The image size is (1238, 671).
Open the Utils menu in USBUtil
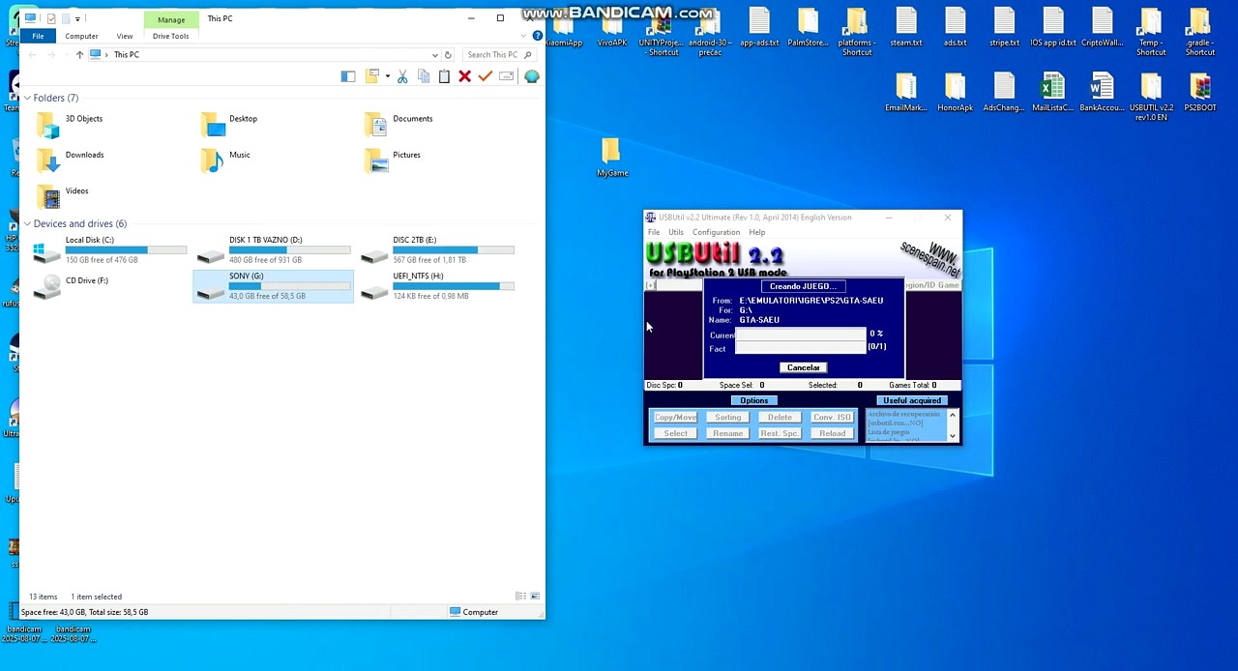point(675,232)
